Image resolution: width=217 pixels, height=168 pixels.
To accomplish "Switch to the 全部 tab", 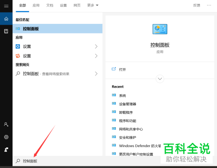I will tap(23, 5).
